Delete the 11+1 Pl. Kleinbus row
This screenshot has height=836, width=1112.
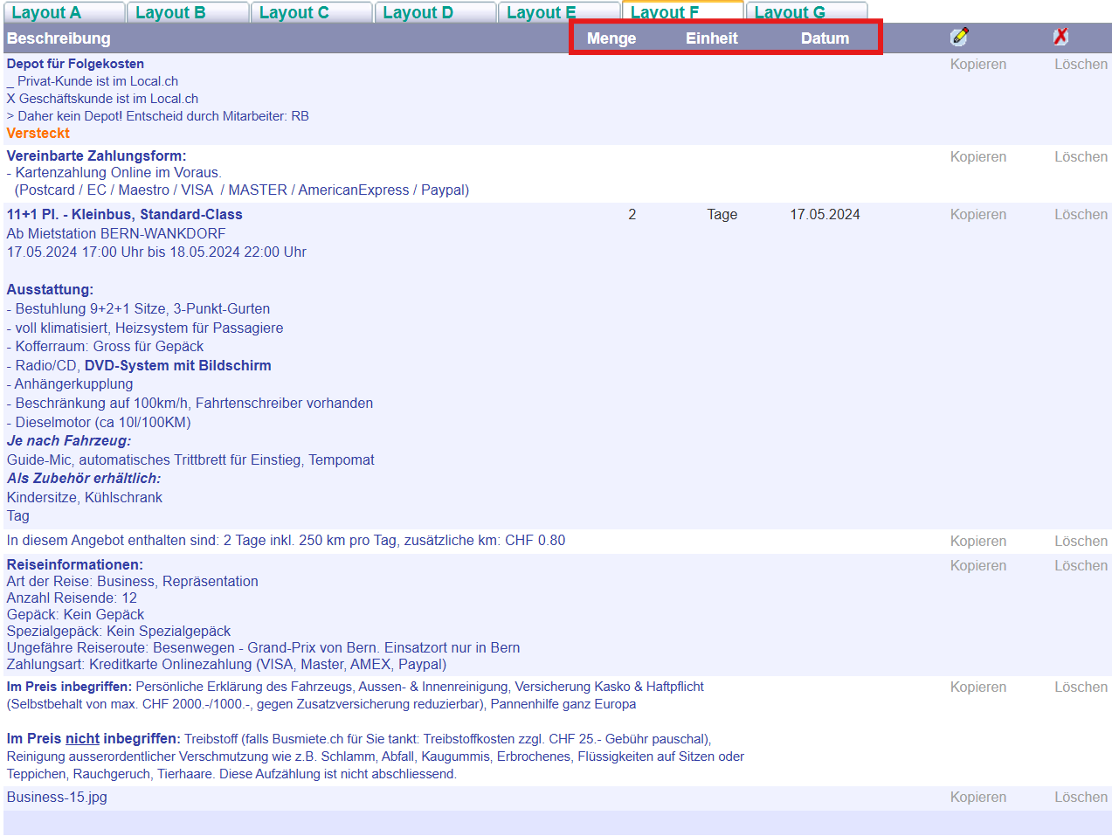tap(1081, 215)
